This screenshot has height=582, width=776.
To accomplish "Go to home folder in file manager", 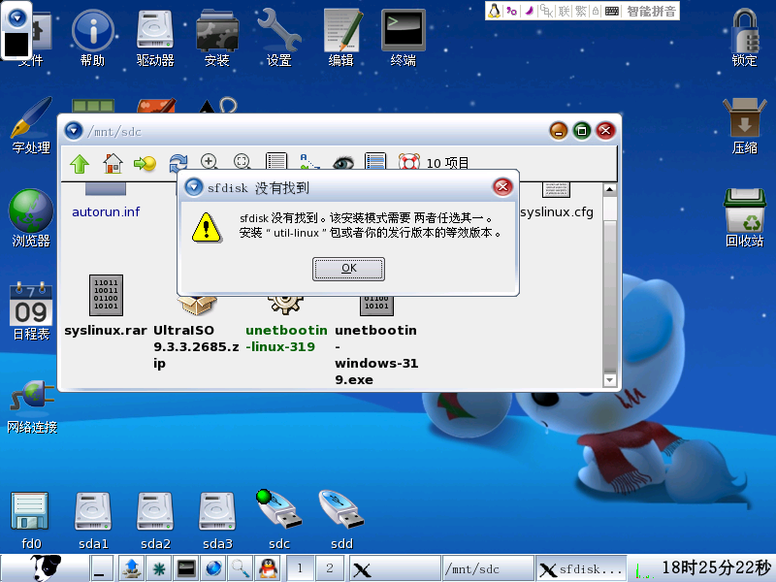I will coord(113,163).
